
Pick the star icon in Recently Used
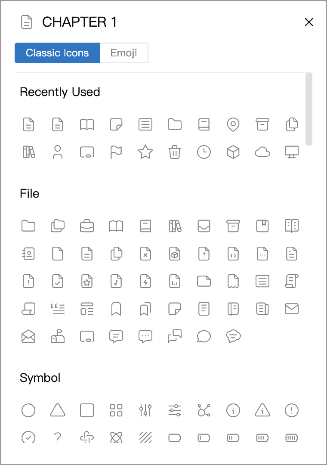tap(145, 152)
